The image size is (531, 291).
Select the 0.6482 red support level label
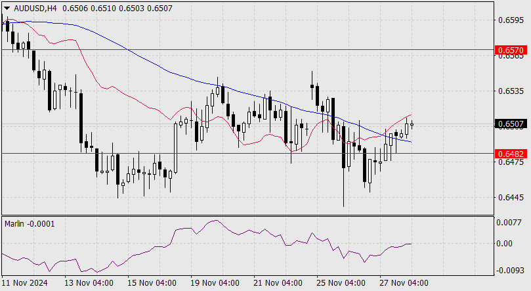point(511,154)
